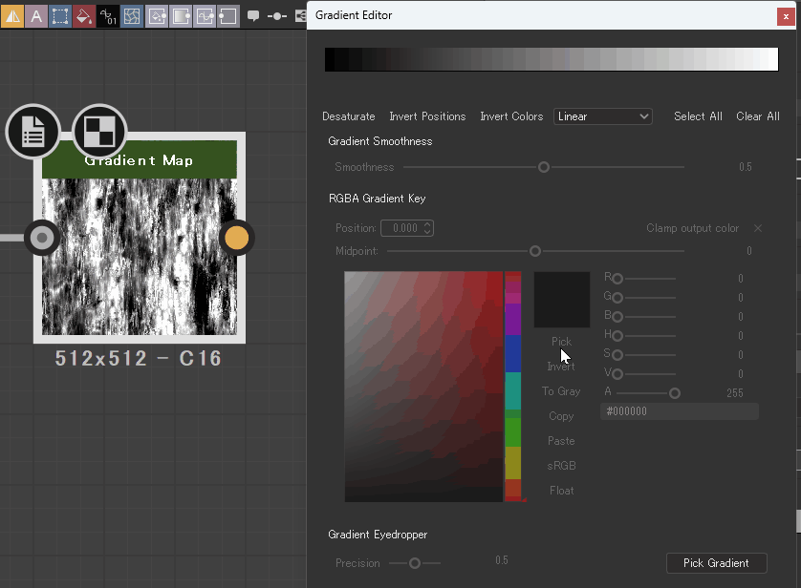Viewport: 801px width, 588px height.
Task: Open the Linear interpolation dropdown
Action: (602, 115)
